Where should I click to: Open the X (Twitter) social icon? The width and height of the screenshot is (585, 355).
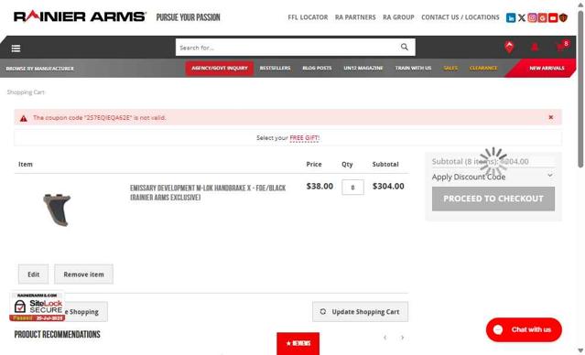point(522,17)
